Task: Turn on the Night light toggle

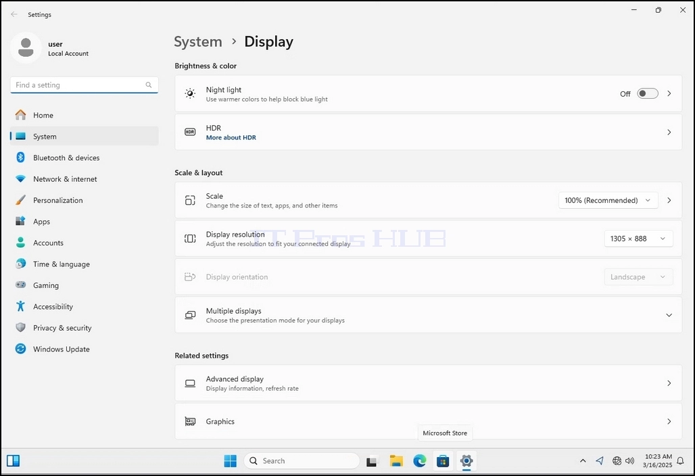Action: [647, 93]
